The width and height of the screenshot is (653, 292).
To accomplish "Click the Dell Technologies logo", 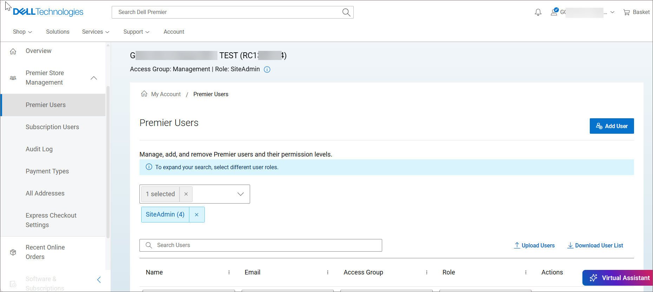I will [x=48, y=12].
